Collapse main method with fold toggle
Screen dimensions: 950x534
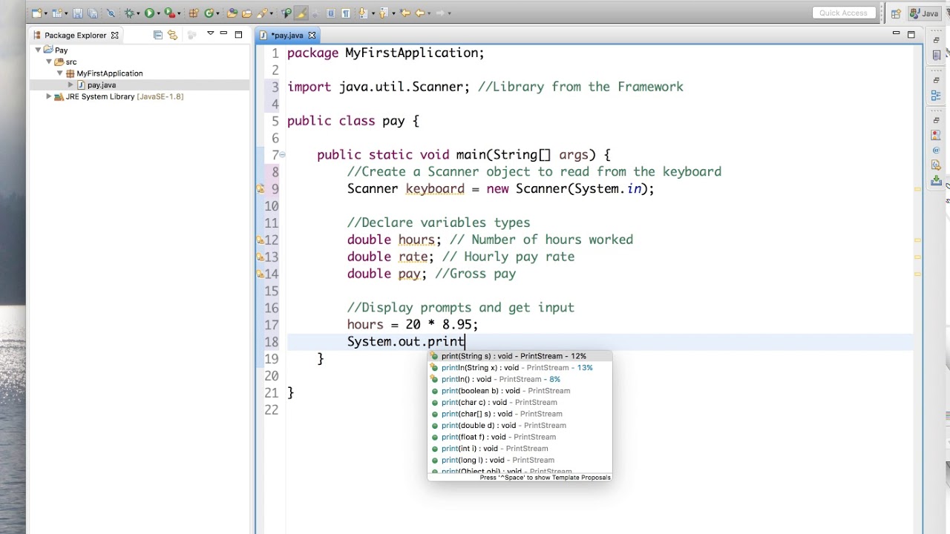(x=283, y=155)
